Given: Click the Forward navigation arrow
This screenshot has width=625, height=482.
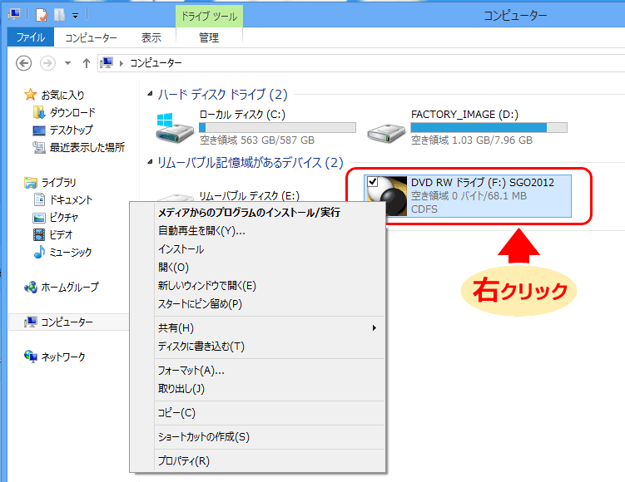Looking at the screenshot, I should tap(47, 63).
